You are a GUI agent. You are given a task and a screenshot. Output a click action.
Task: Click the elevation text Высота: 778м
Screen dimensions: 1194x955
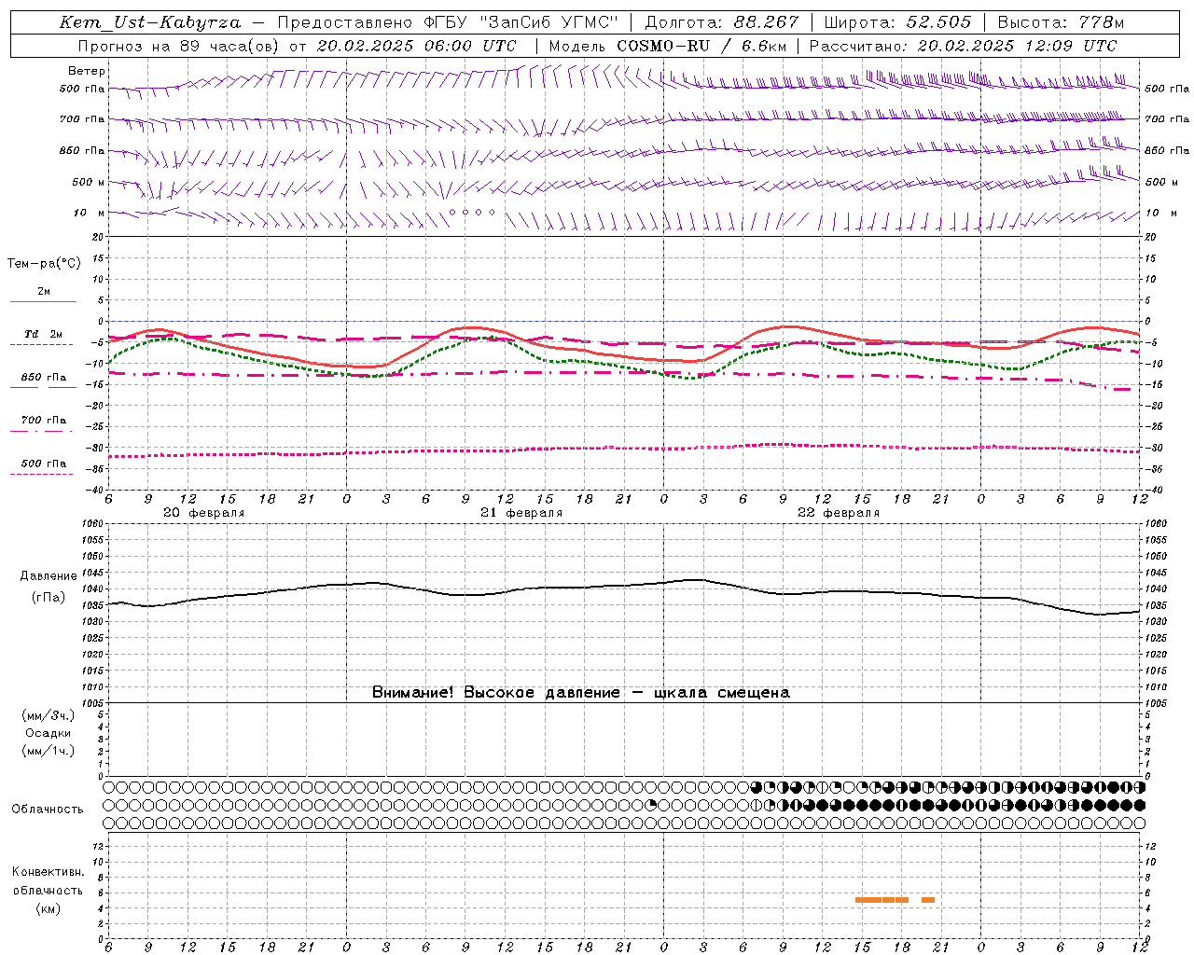(1061, 22)
